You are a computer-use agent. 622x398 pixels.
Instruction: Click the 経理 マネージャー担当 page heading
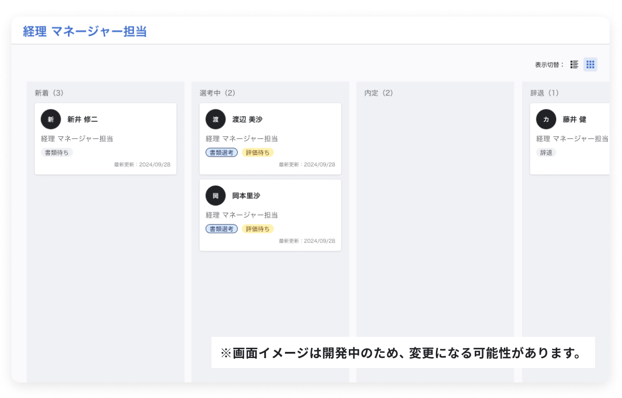83,31
